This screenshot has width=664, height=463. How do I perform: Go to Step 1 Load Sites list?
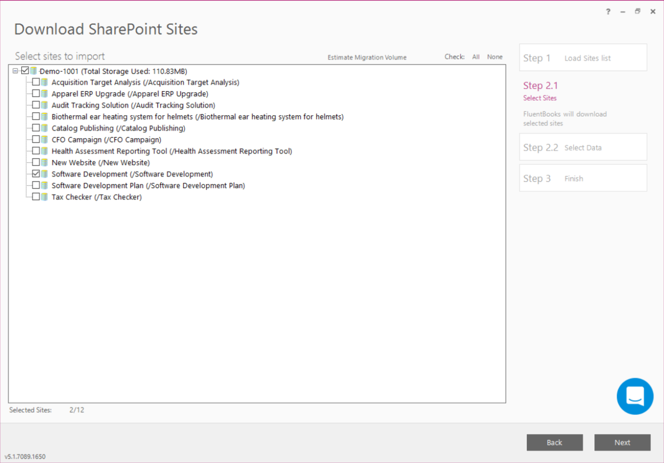click(583, 58)
